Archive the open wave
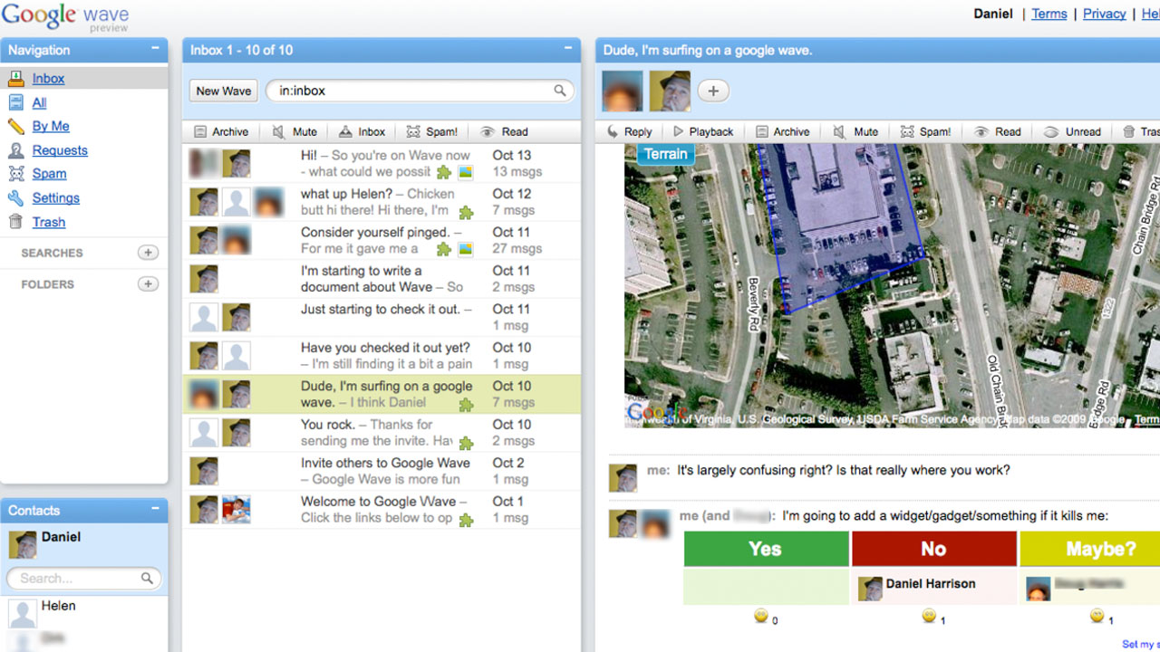The height and width of the screenshot is (652, 1160). click(x=782, y=131)
